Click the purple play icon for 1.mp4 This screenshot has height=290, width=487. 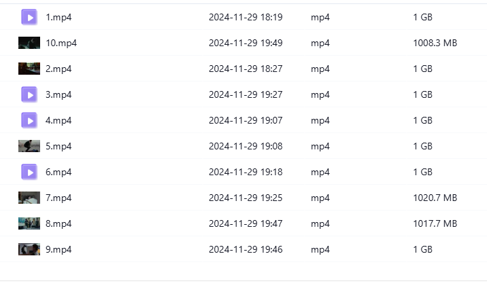tap(29, 17)
